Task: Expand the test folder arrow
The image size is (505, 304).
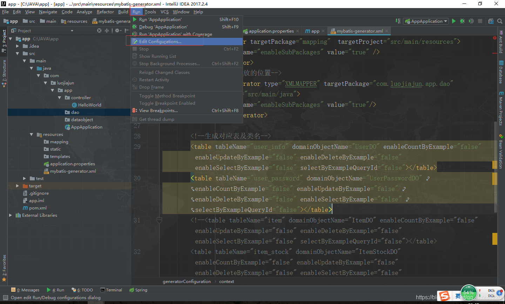Action: pos(25,179)
